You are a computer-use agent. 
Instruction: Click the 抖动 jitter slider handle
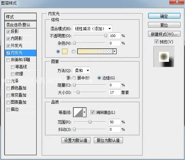[x=74, y=129]
